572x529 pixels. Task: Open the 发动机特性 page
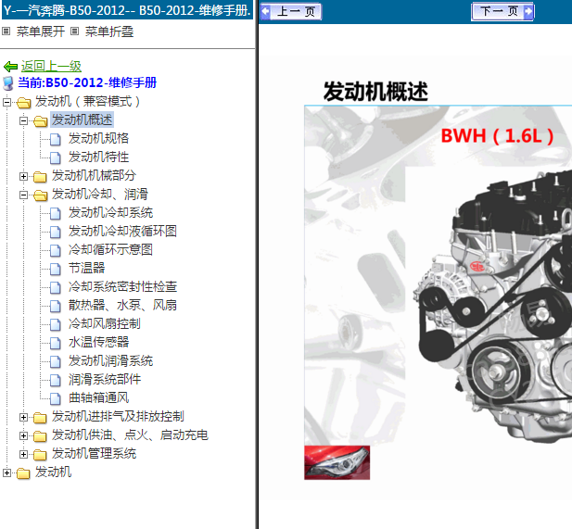(x=98, y=157)
